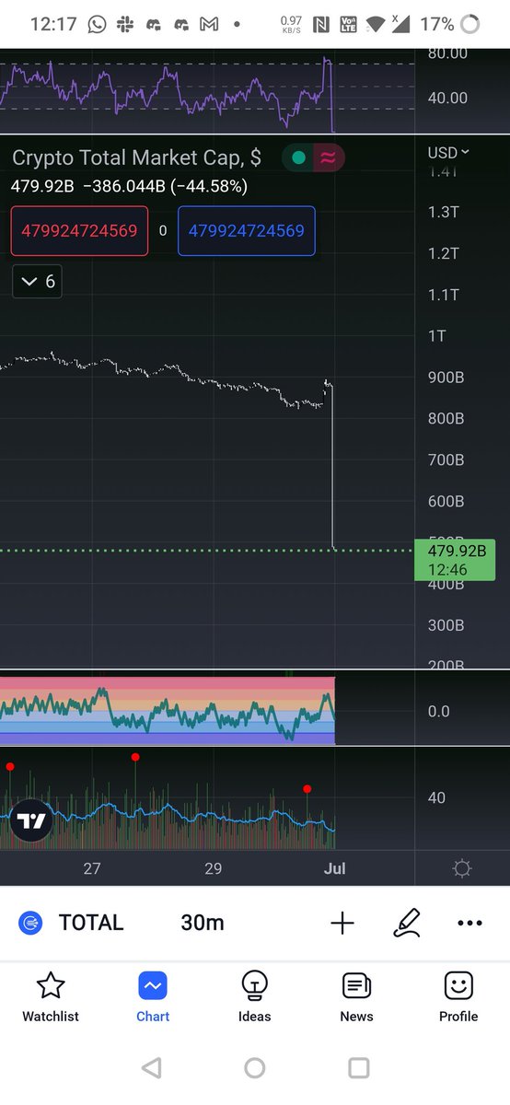
Task: Add indicator with the plus icon
Action: point(342,923)
